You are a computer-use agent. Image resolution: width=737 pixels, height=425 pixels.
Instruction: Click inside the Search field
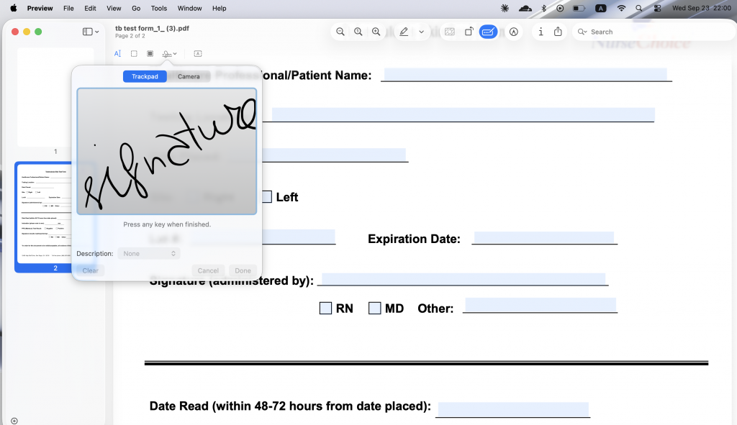pos(654,32)
